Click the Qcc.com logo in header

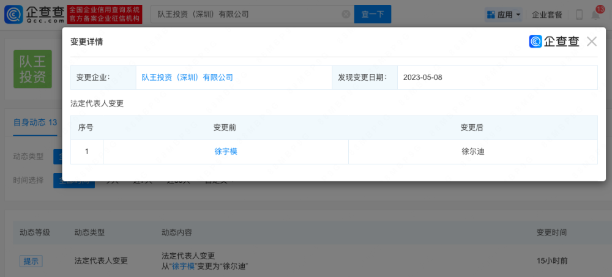coord(34,15)
